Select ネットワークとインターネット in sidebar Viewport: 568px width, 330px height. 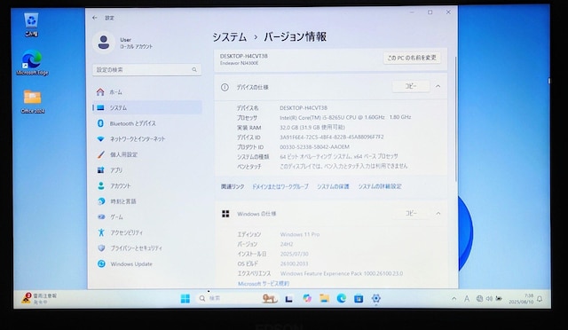pos(146,139)
